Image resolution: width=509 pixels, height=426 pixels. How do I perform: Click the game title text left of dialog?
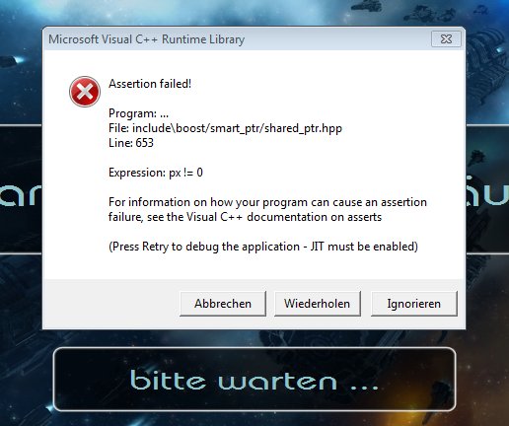[x=21, y=195]
